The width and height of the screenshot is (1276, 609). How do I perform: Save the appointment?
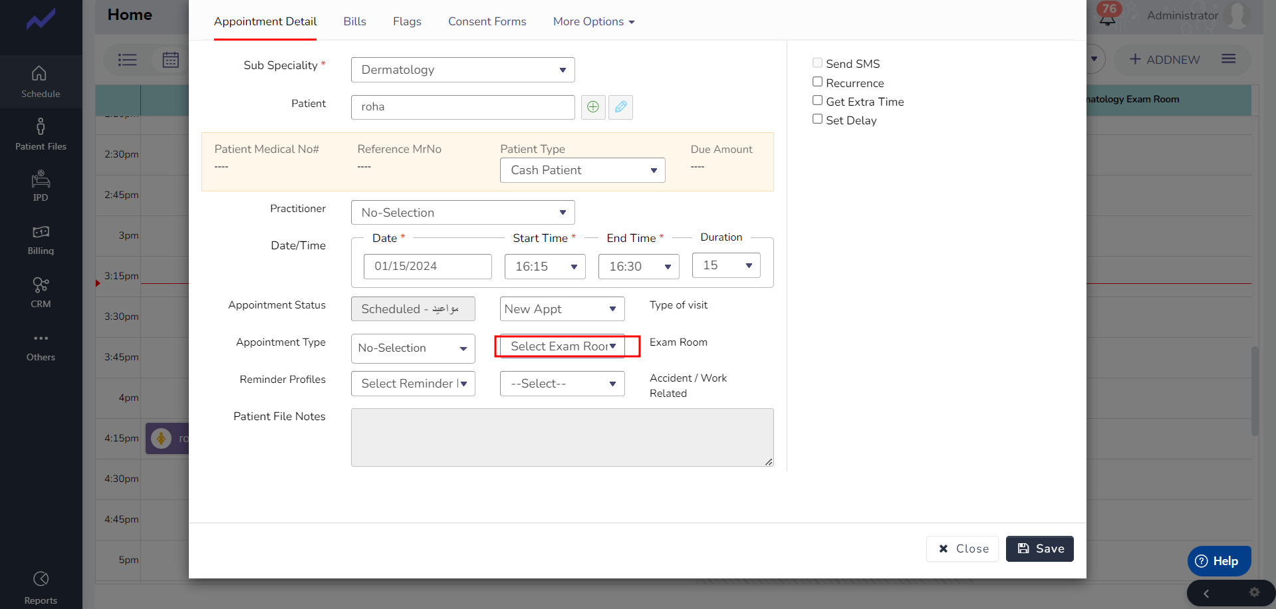pos(1040,548)
